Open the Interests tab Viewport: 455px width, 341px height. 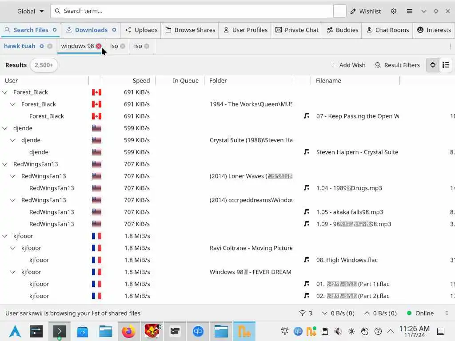coord(434,30)
